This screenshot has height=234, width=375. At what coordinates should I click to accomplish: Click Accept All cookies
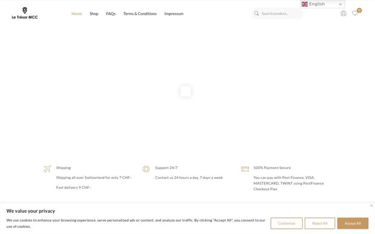353,223
